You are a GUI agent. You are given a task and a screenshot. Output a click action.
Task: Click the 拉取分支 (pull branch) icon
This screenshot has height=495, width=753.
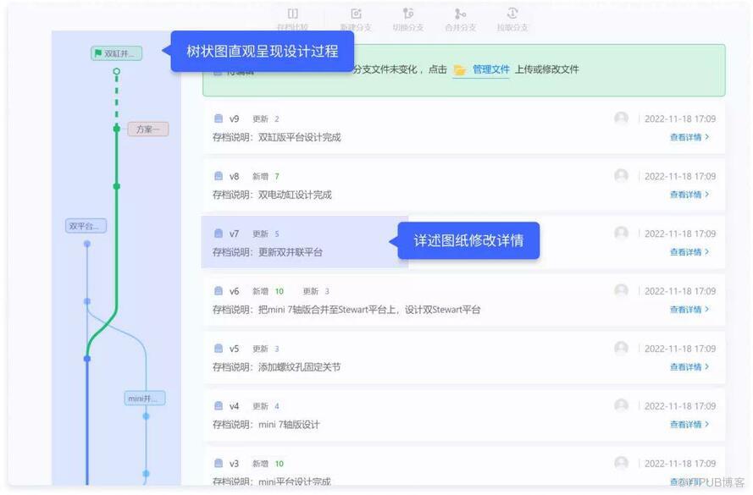click(x=512, y=14)
